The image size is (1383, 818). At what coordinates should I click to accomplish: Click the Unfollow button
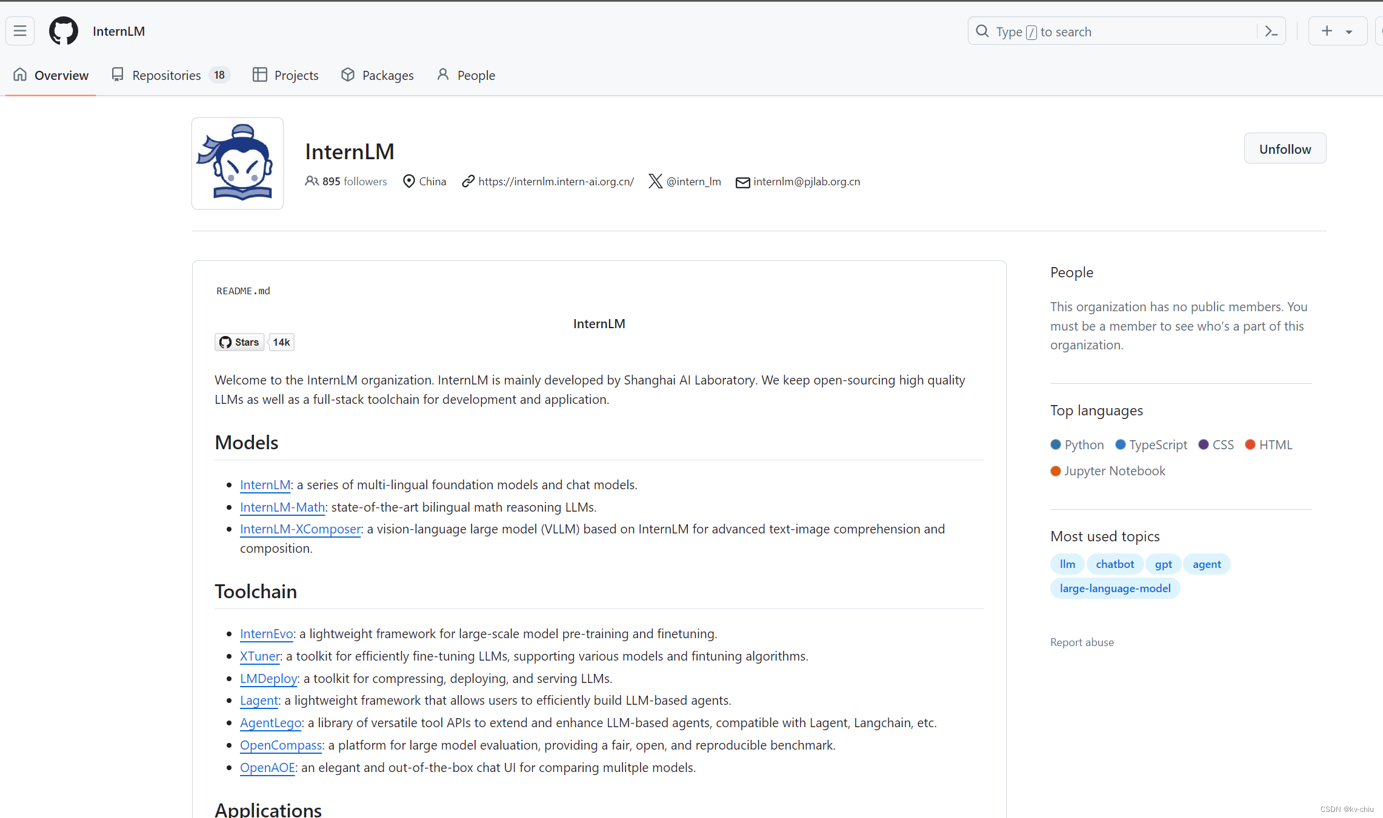click(1285, 148)
